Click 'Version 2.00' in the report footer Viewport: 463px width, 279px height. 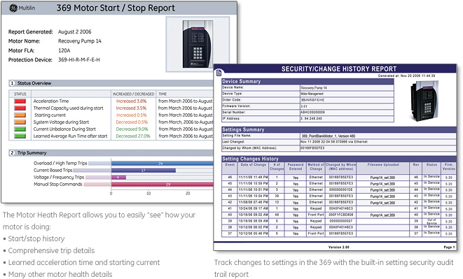339,247
